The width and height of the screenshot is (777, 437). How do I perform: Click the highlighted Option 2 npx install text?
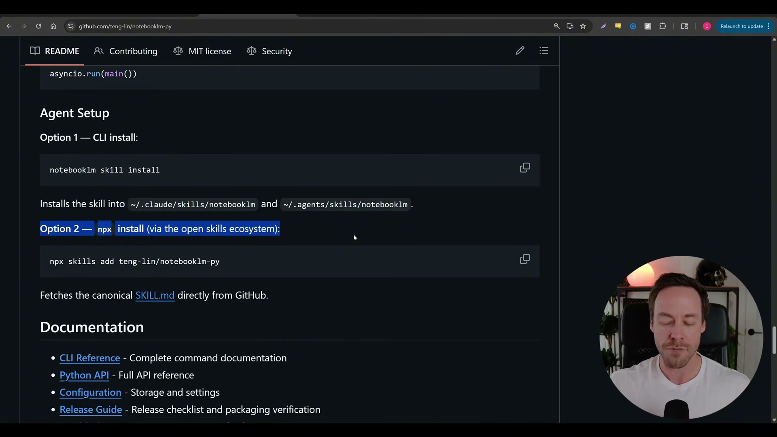[160, 229]
